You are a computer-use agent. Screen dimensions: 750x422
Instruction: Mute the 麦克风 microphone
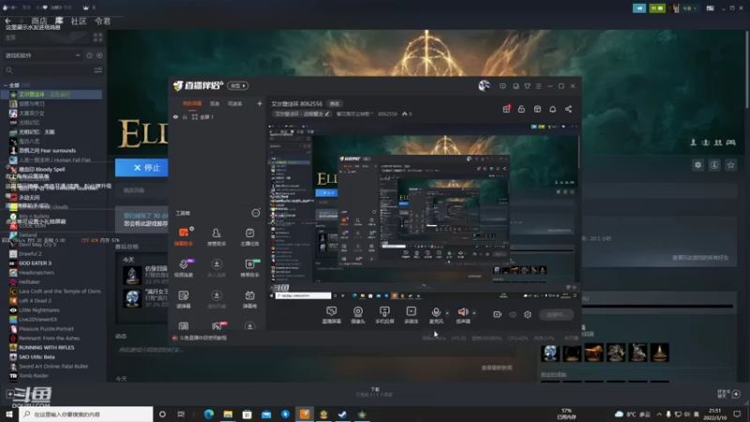point(436,315)
